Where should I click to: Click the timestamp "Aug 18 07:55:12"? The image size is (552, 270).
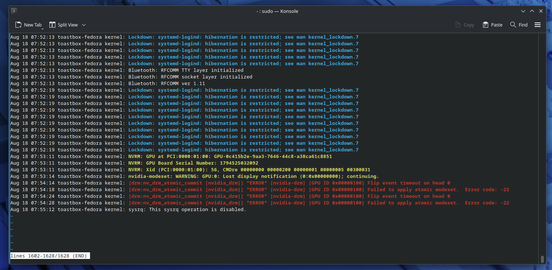[x=32, y=210]
